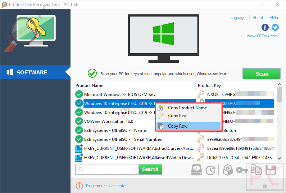Select the EZB Systems UltraISO Name row text
Viewport: 286px width, 193px height.
115,130
